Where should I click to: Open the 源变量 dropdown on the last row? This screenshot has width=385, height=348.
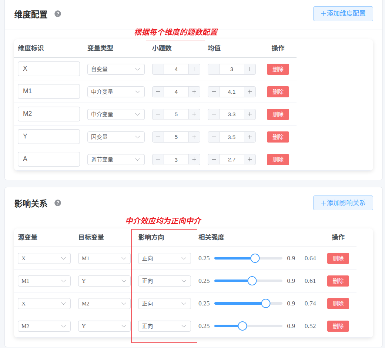(x=44, y=326)
